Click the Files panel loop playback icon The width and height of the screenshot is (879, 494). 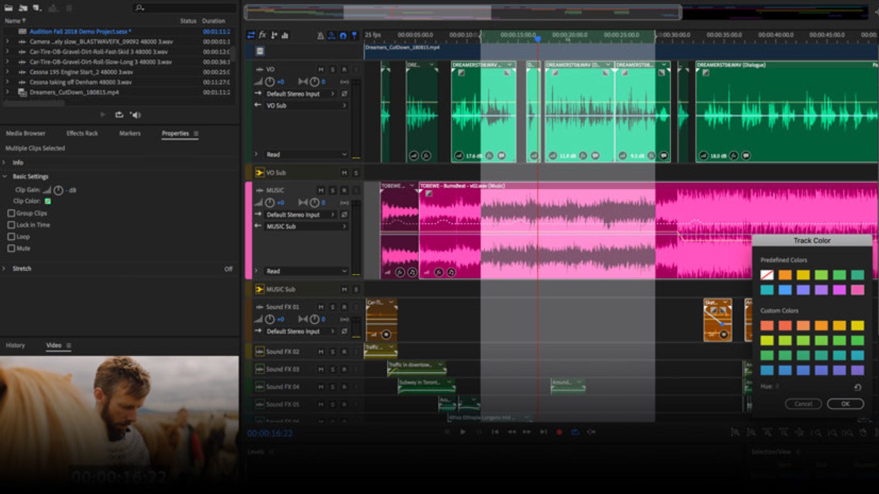[x=119, y=115]
